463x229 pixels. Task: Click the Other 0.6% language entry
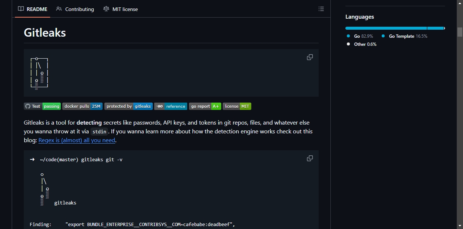click(362, 44)
